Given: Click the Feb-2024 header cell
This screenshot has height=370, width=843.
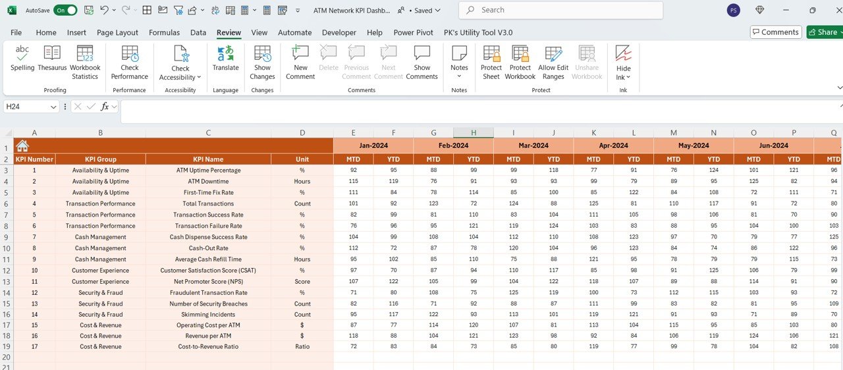Looking at the screenshot, I should 454,145.
